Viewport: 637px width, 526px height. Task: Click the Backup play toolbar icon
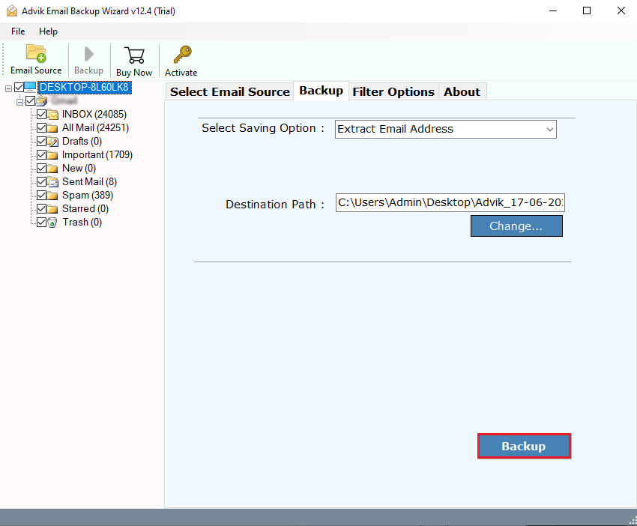pyautogui.click(x=88, y=54)
